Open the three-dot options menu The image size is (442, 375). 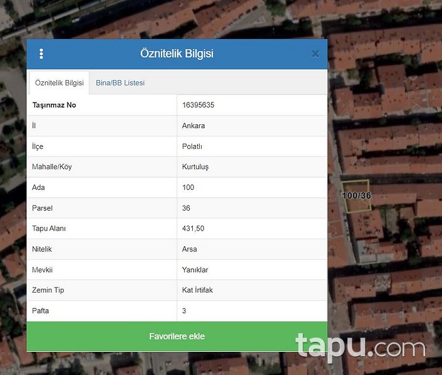[41, 54]
